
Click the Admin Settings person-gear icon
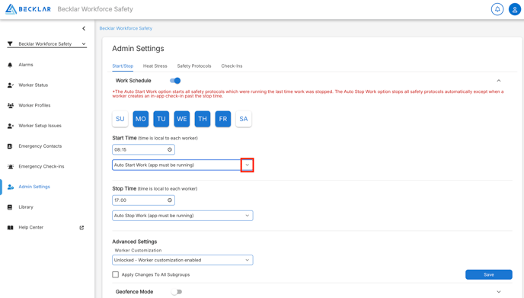coord(11,187)
